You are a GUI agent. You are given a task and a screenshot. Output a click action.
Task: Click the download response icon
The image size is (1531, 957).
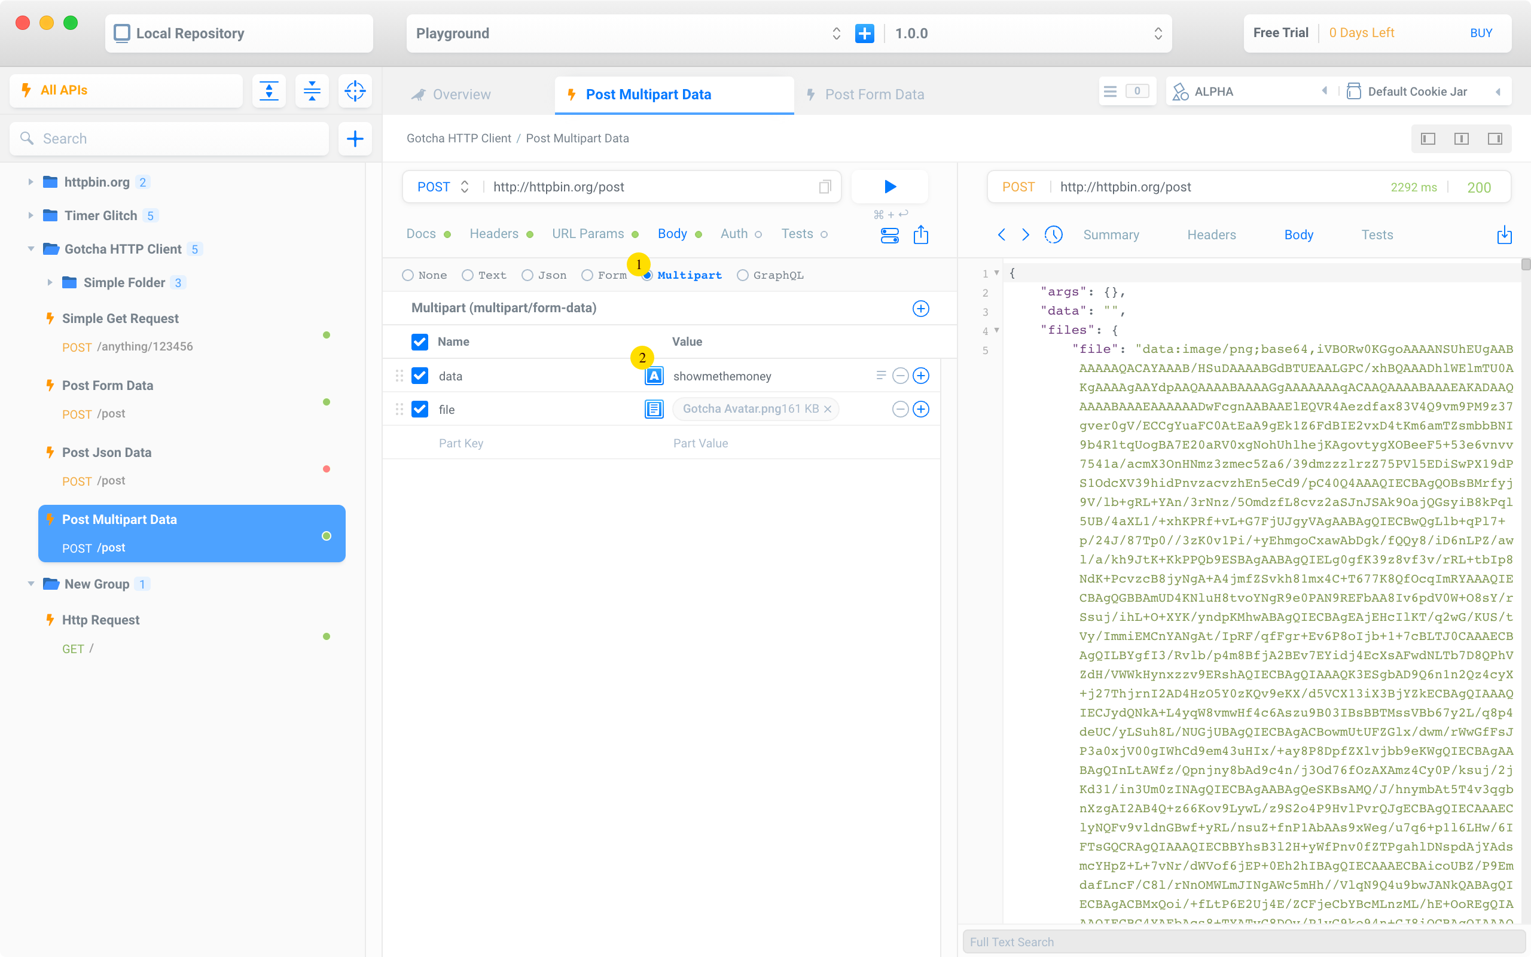(1505, 235)
